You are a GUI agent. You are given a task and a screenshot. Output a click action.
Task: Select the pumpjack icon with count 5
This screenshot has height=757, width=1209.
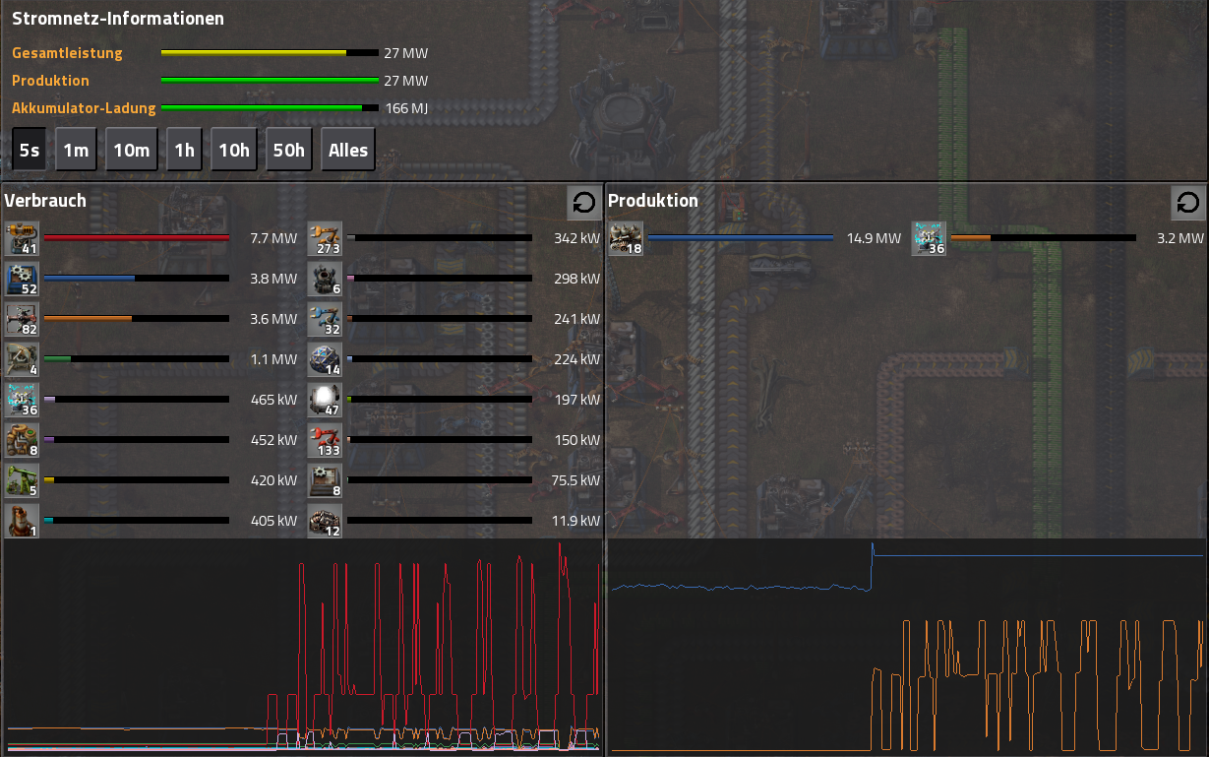coord(22,480)
